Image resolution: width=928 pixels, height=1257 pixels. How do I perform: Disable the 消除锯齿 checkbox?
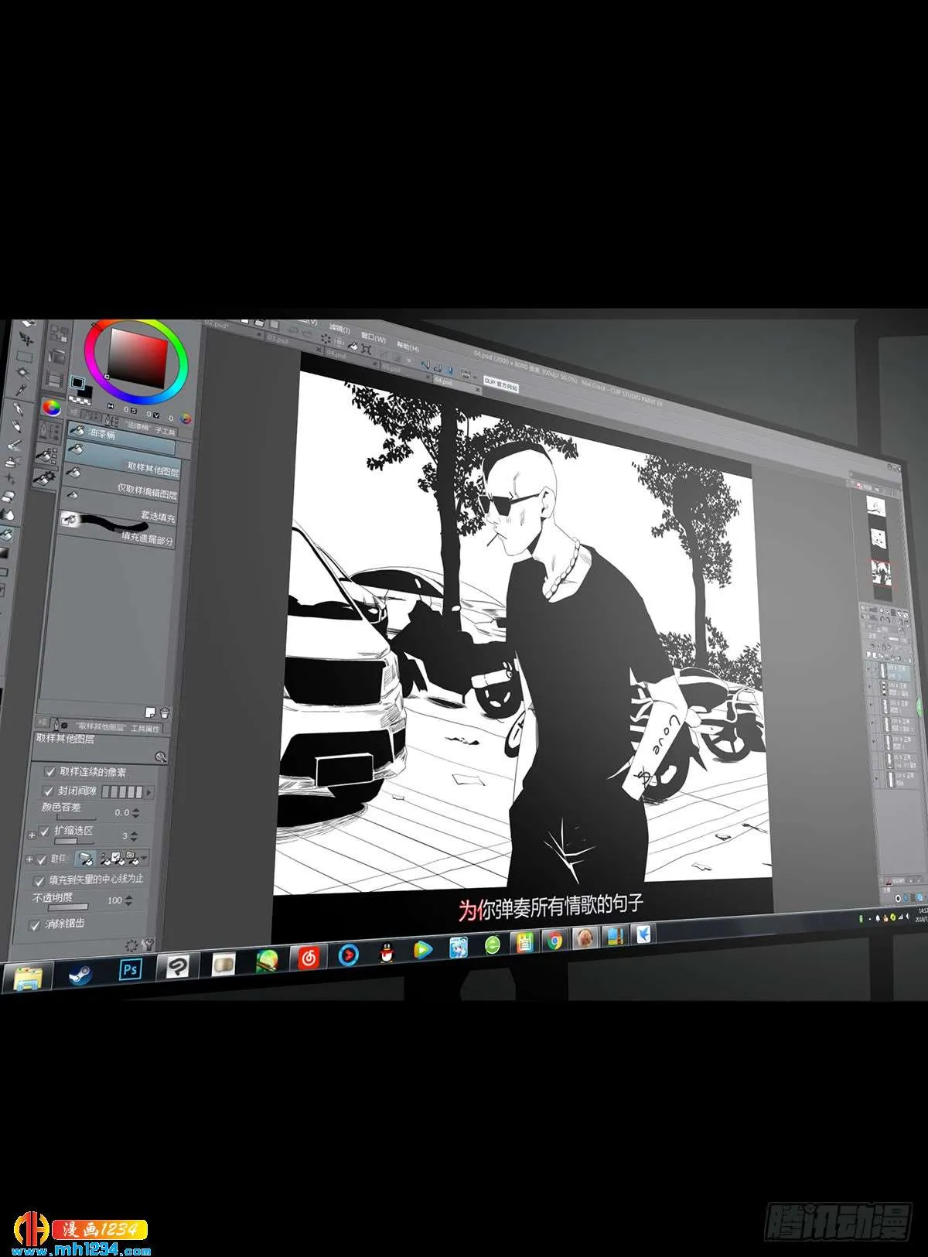(34, 925)
